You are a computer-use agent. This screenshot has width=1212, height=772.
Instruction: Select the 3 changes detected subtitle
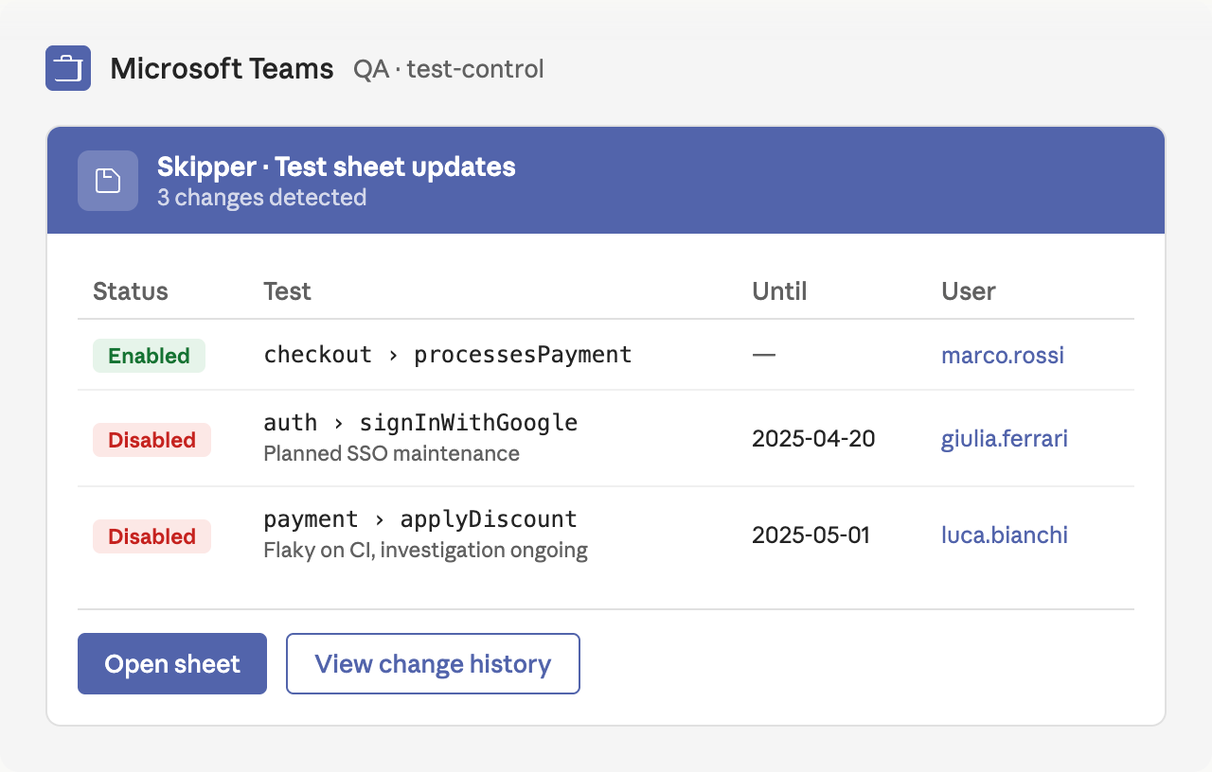pos(262,197)
